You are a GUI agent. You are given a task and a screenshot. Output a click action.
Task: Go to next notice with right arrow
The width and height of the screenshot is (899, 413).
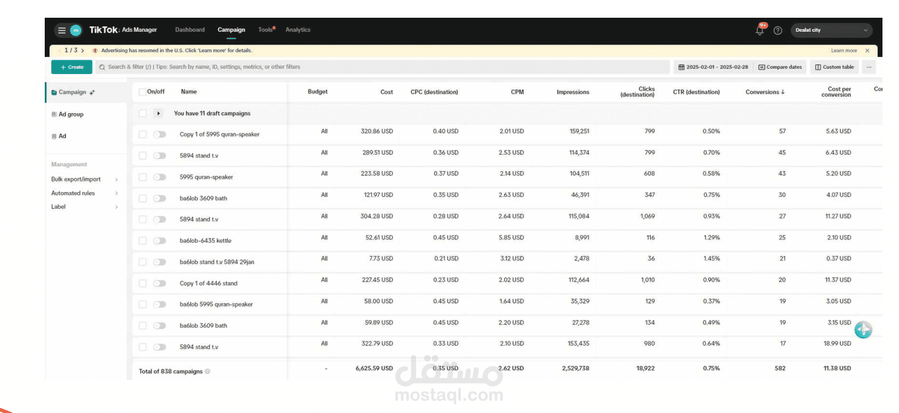pos(82,51)
